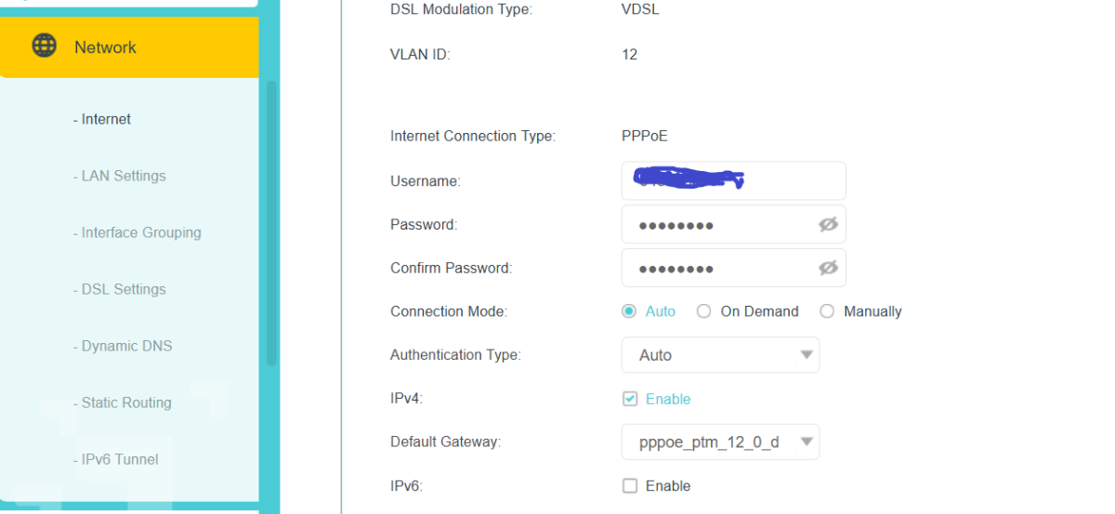The height and width of the screenshot is (514, 1115).
Task: Click the sidebar vertical scrollbar
Action: tap(271, 223)
